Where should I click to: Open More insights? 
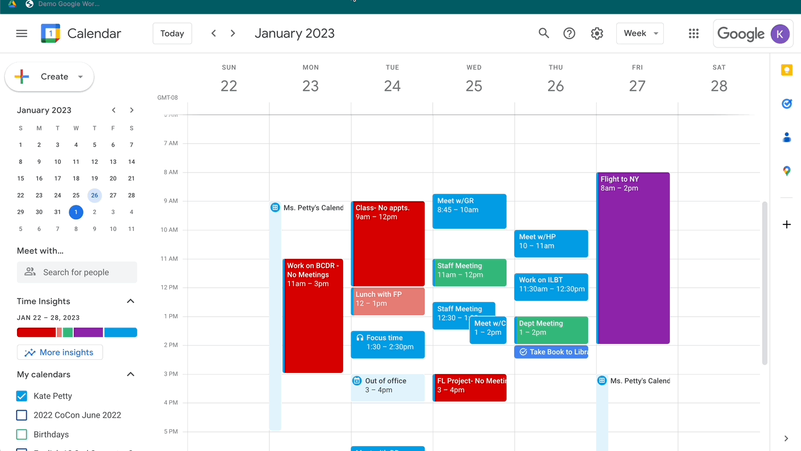(x=60, y=352)
